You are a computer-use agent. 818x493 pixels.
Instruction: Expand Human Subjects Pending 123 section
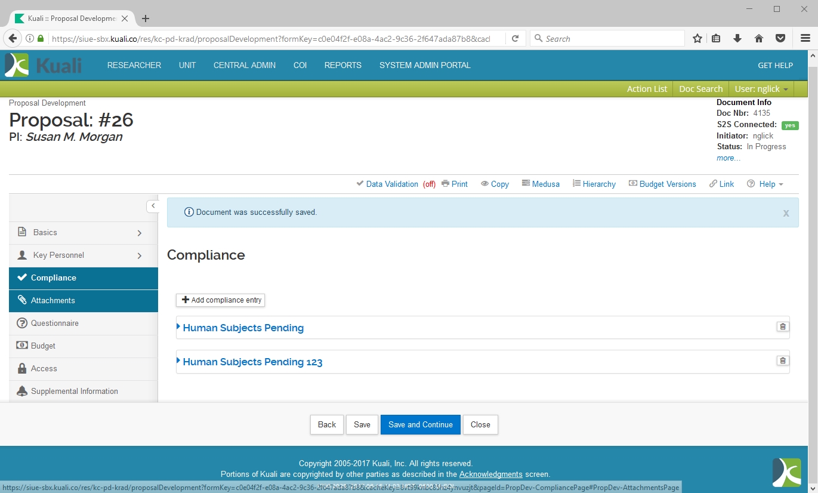click(252, 362)
